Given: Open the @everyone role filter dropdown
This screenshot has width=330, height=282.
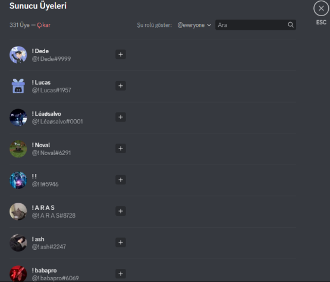Looking at the screenshot, I should point(194,25).
